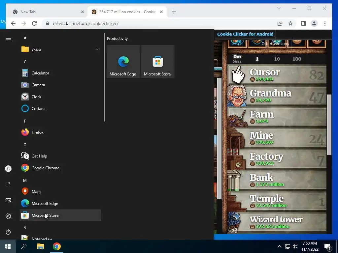Click the Microsoft Edge Productivity tile
The width and height of the screenshot is (338, 253).
123,62
